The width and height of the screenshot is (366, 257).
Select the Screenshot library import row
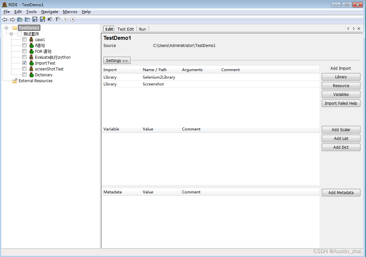click(x=210, y=84)
